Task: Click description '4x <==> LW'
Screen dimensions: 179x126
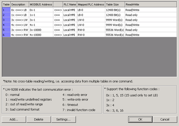Action: tap(19, 25)
